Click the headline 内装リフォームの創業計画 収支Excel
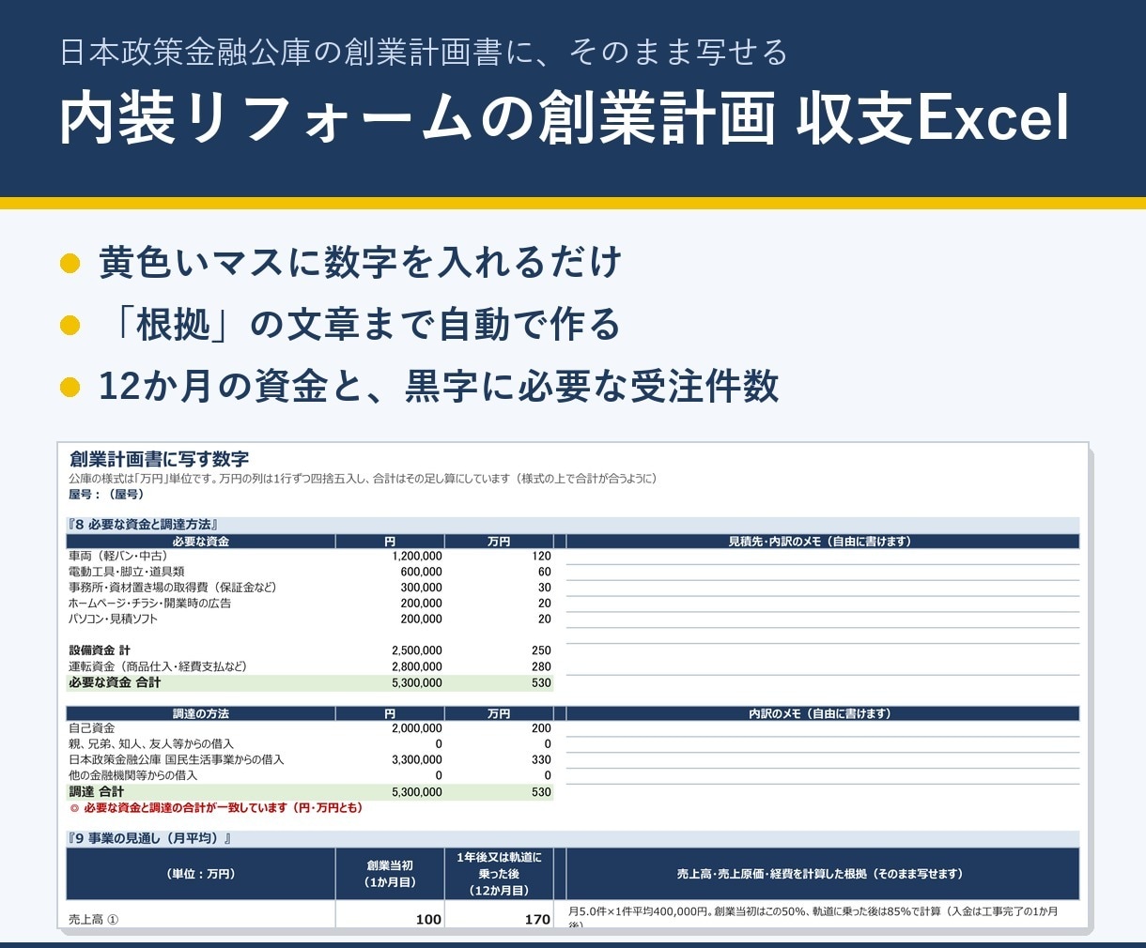 coord(565,119)
